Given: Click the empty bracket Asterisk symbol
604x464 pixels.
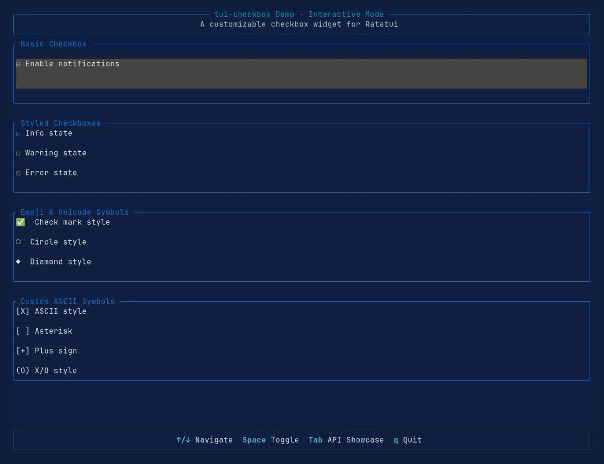Looking at the screenshot, I should point(23,331).
